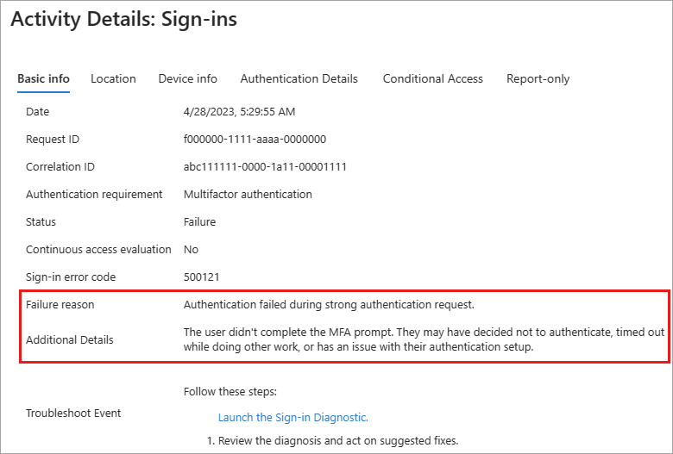Click the Troubleshoot Event label
Screen dimensions: 673x454
coord(73,414)
